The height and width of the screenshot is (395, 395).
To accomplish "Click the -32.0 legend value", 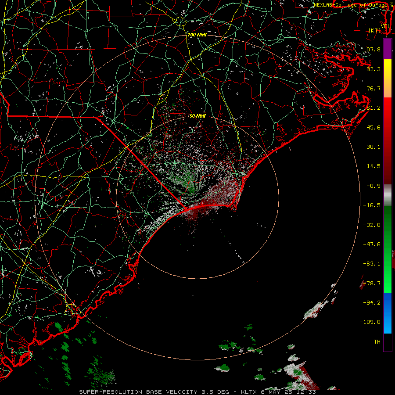I will click(372, 225).
